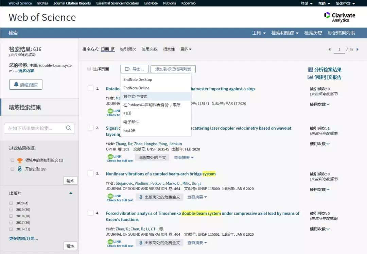Click the open access lock icon in the filters
Viewport: 367px width, 254px height.
click(20, 169)
